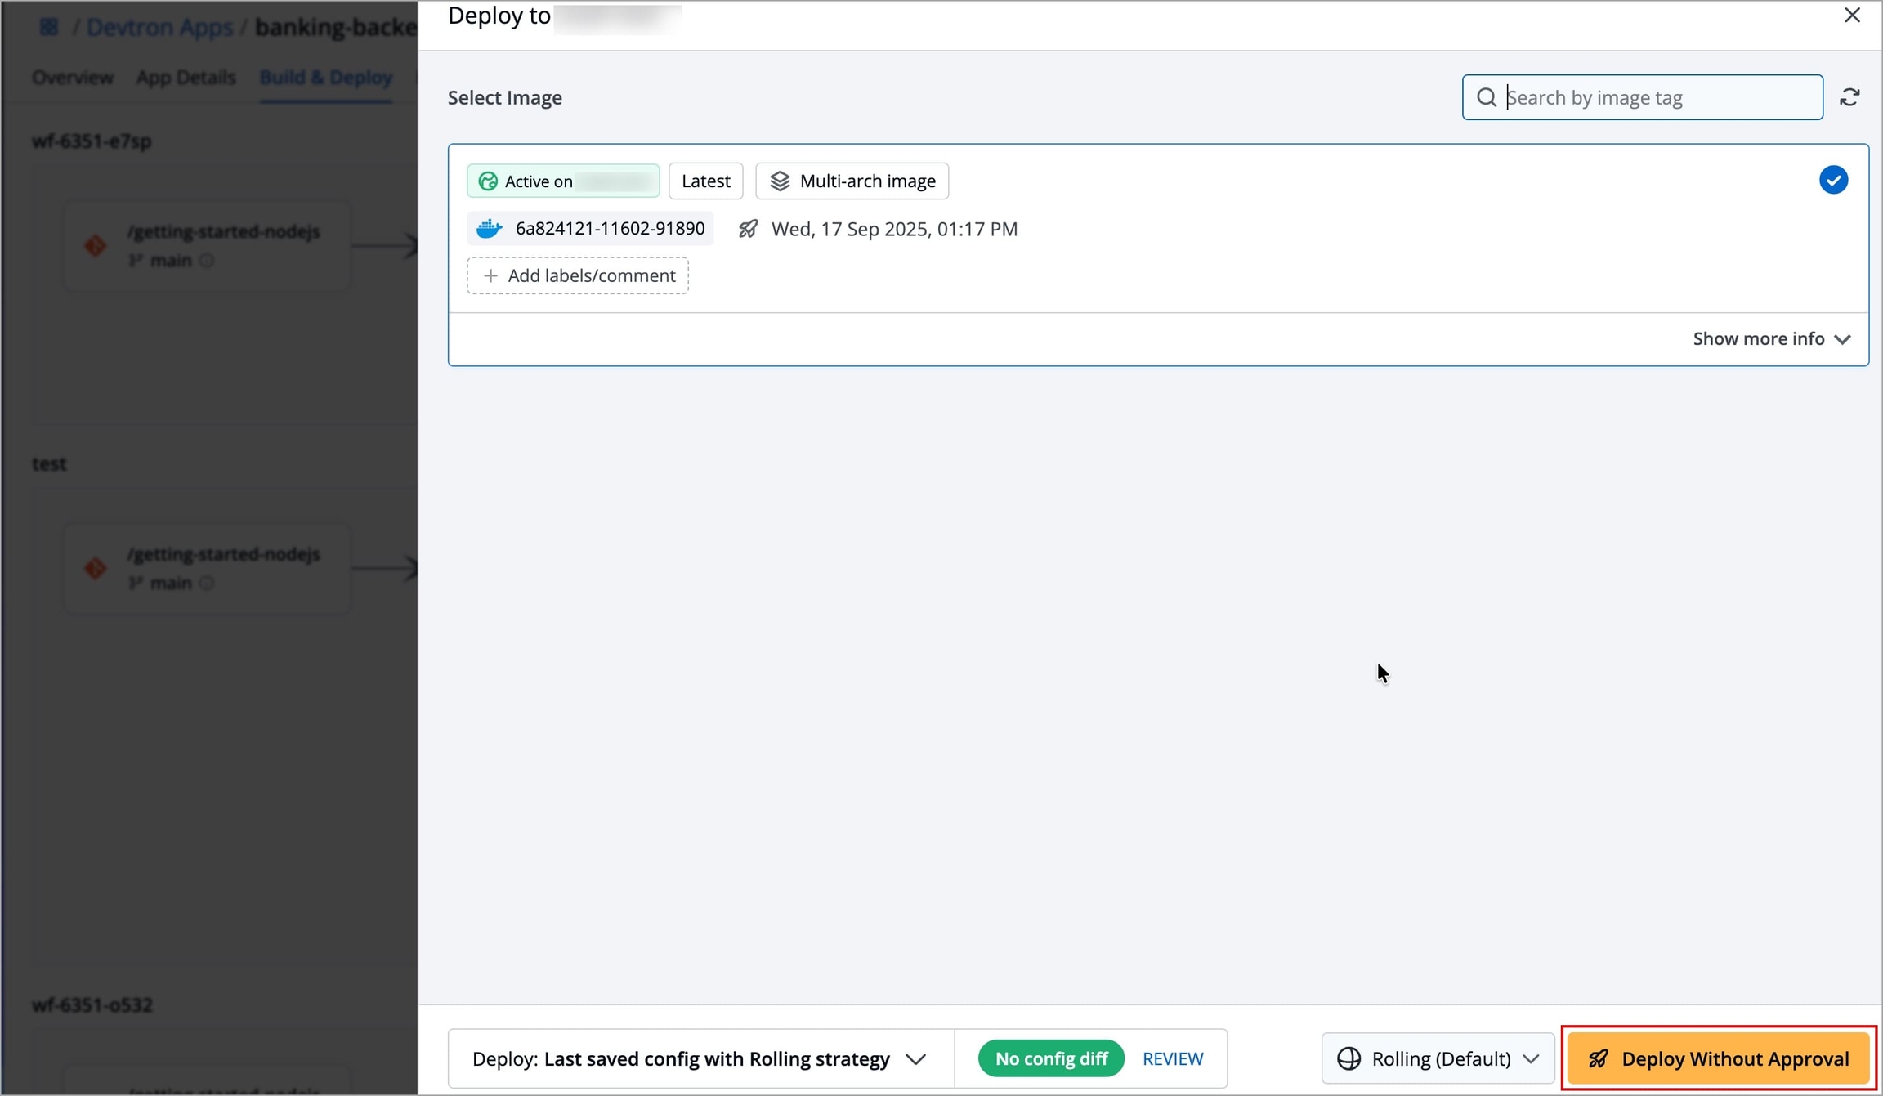Screen dimensions: 1883x1096
Task: Click the REVIEW link
Action: pos(1172,1058)
